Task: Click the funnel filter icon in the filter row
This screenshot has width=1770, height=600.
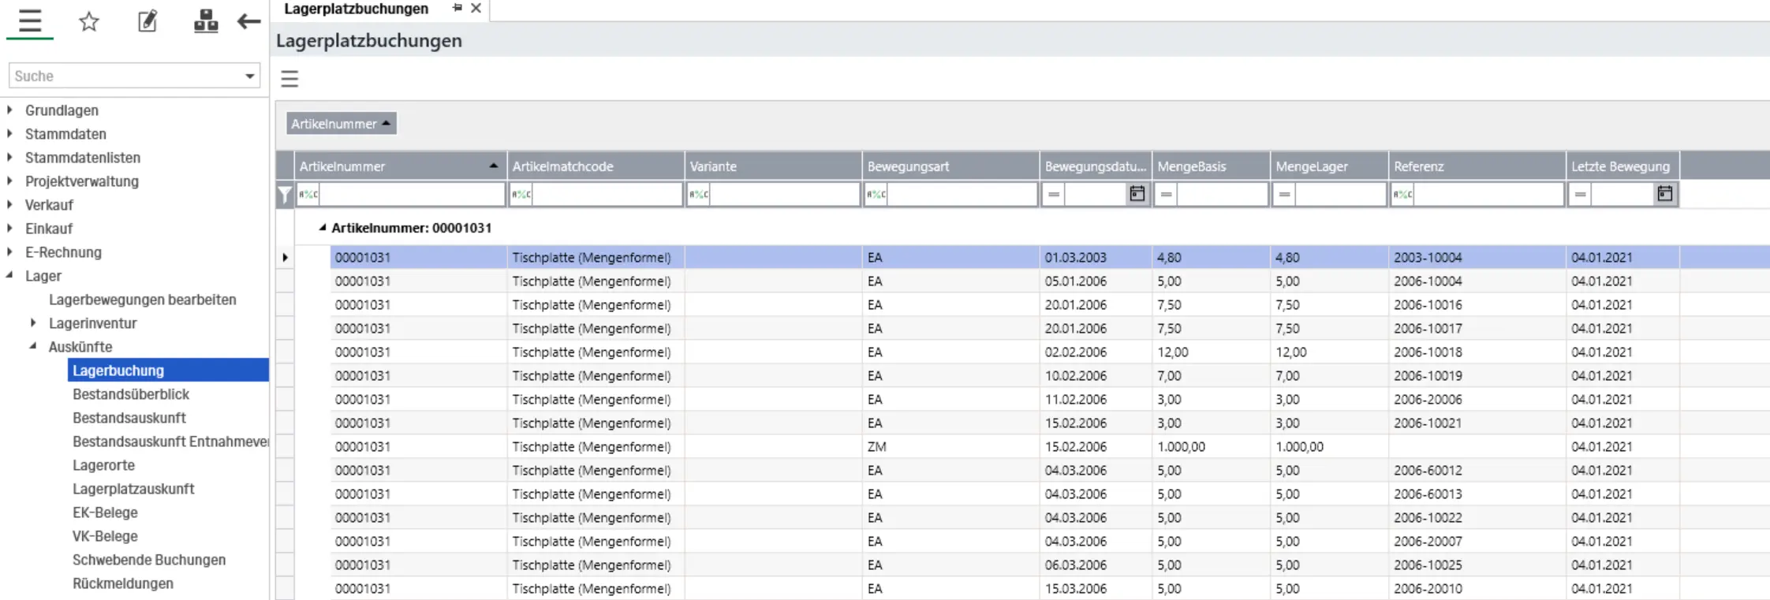Action: click(x=285, y=195)
